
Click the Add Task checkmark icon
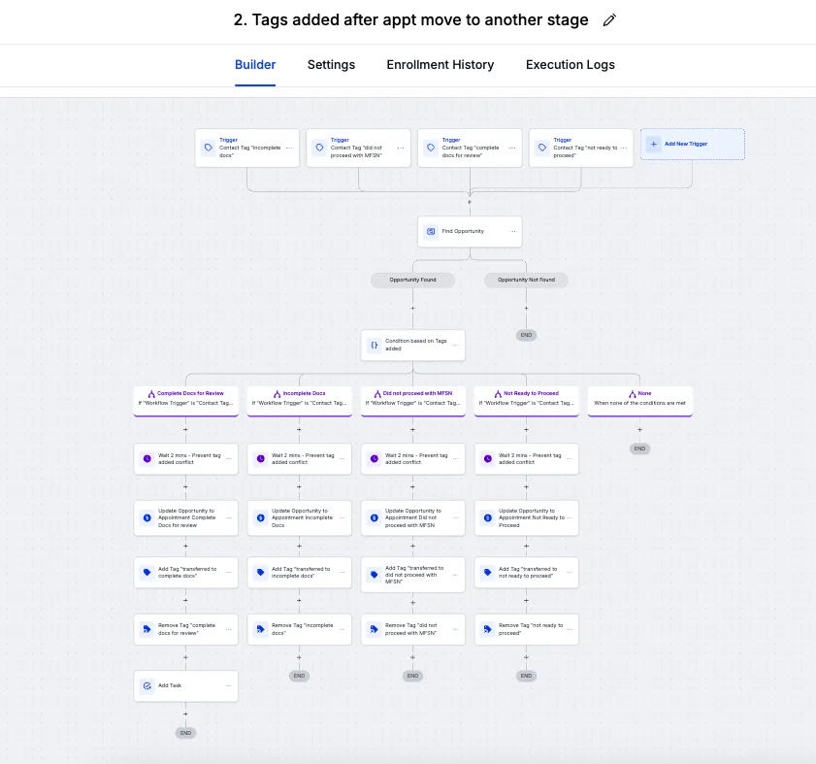click(147, 685)
